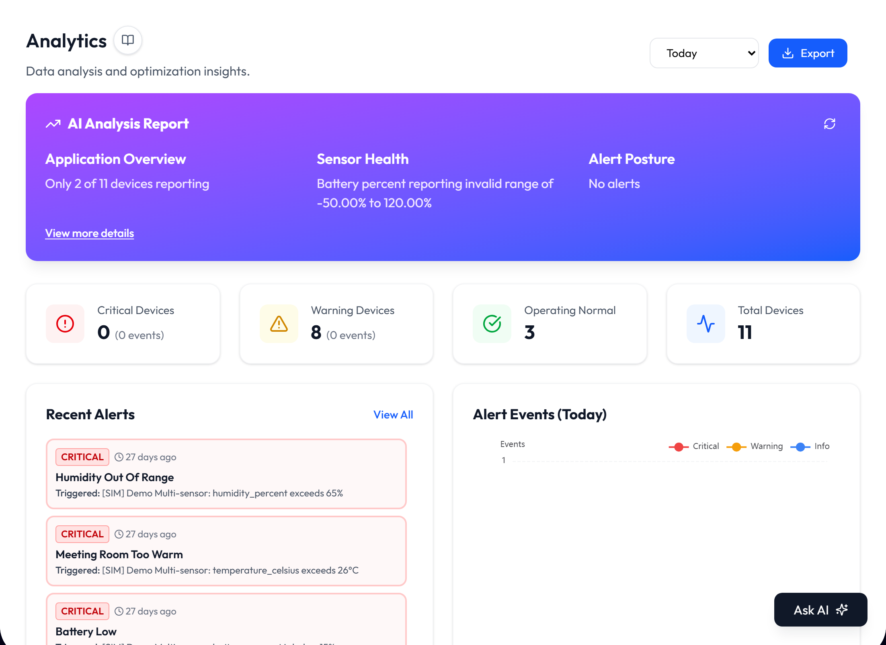Click the Total Devices count 11
The height and width of the screenshot is (645, 886).
pyautogui.click(x=745, y=333)
